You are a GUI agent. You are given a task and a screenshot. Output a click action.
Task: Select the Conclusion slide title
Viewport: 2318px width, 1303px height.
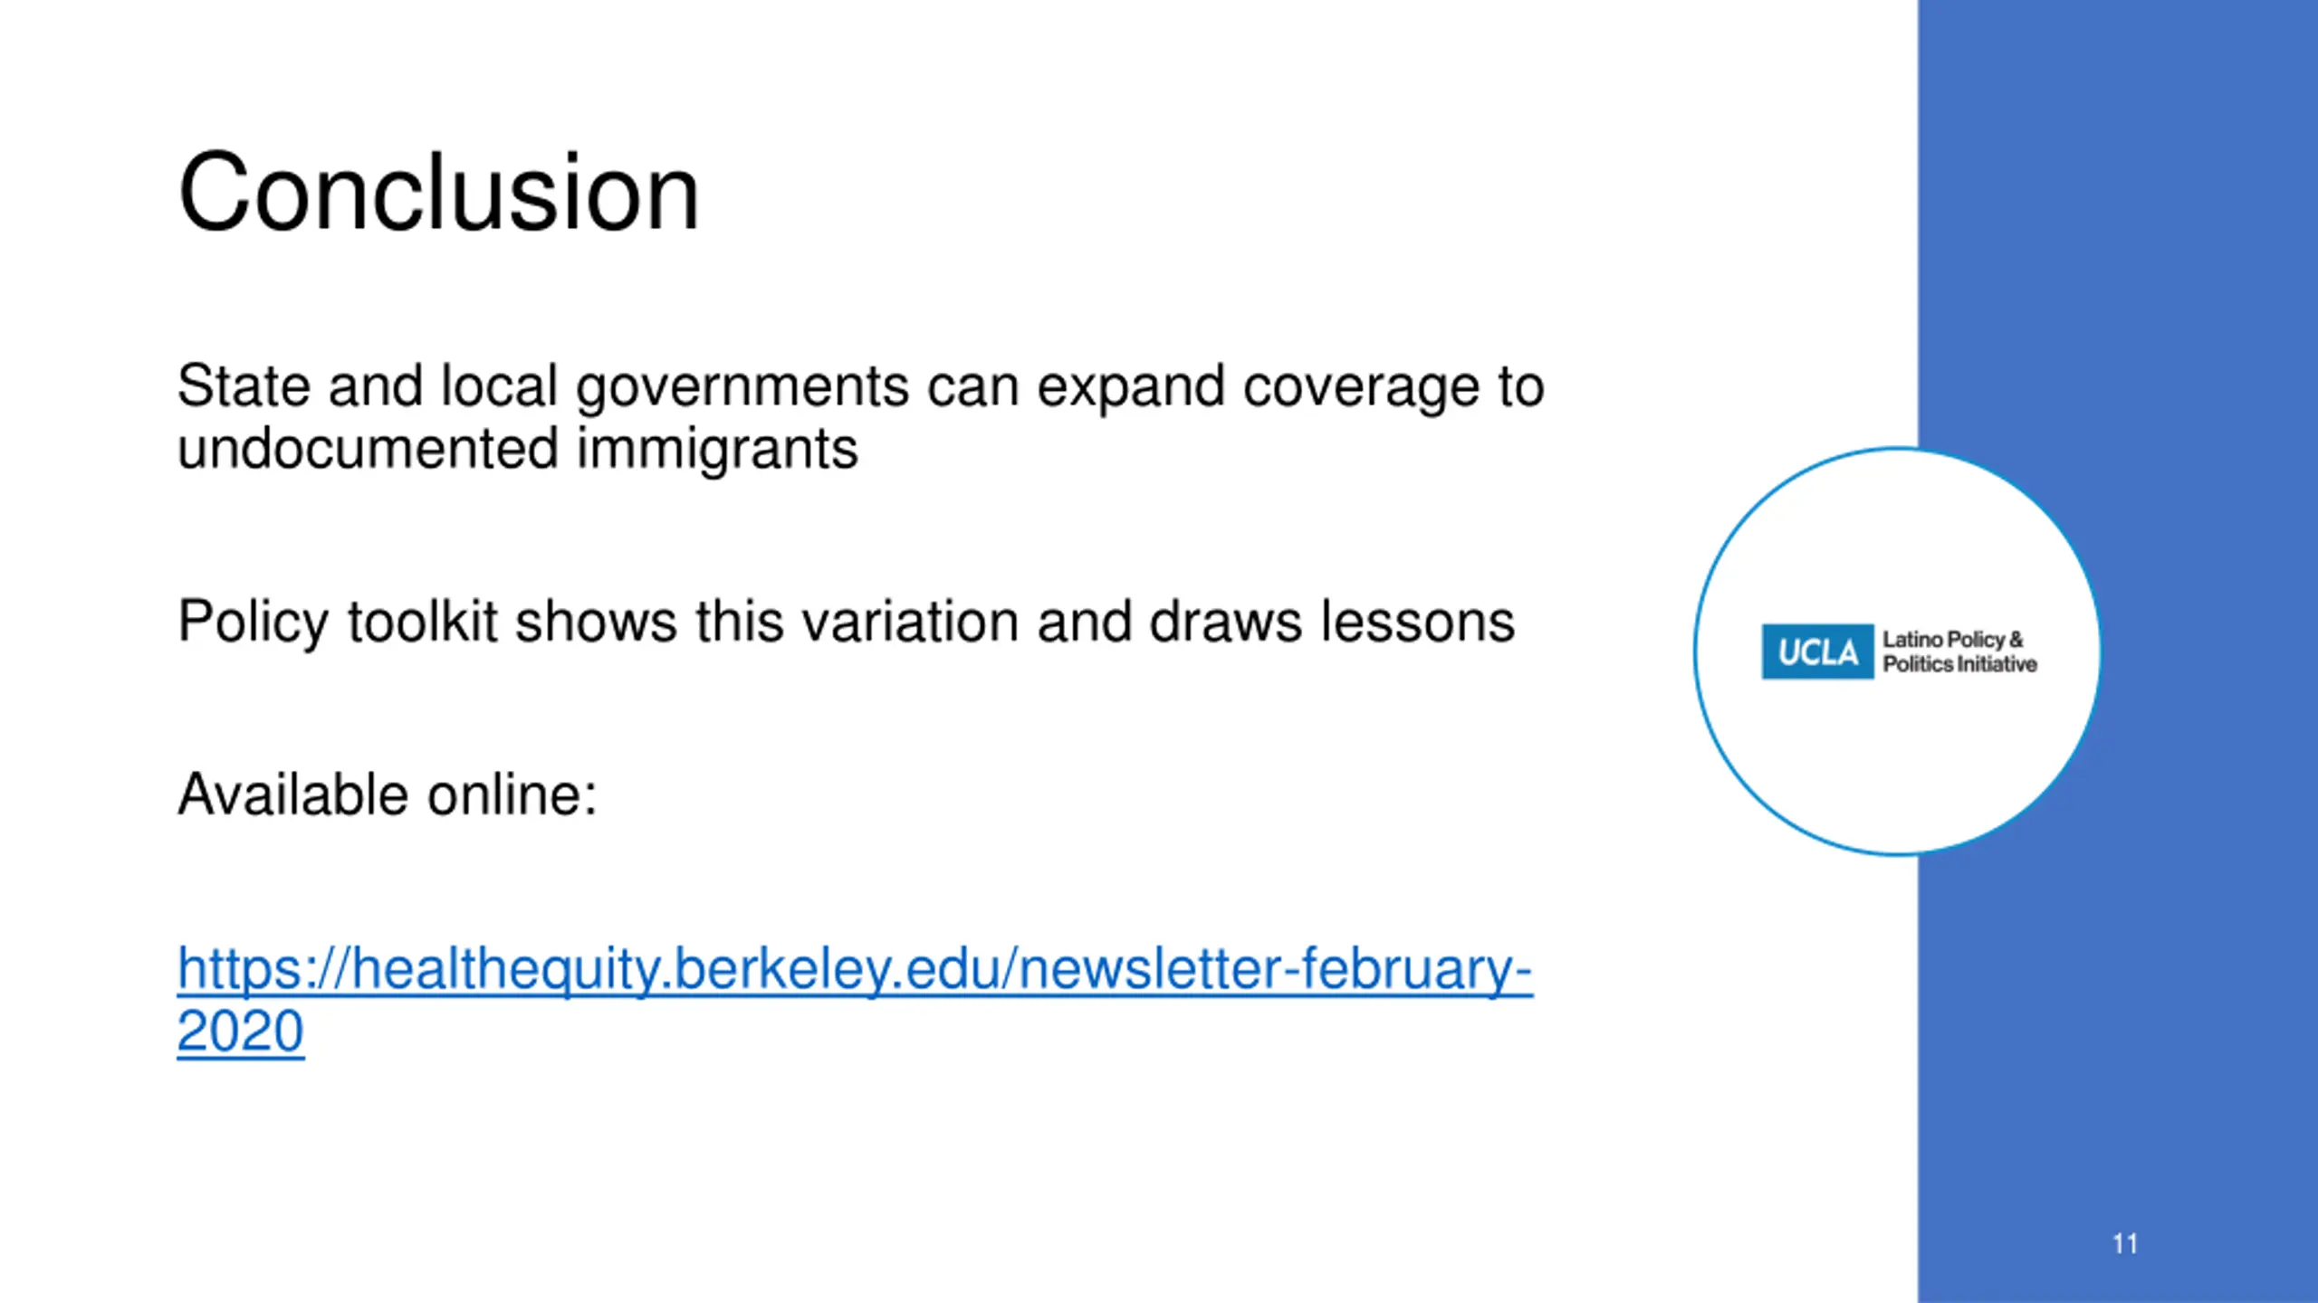point(438,192)
